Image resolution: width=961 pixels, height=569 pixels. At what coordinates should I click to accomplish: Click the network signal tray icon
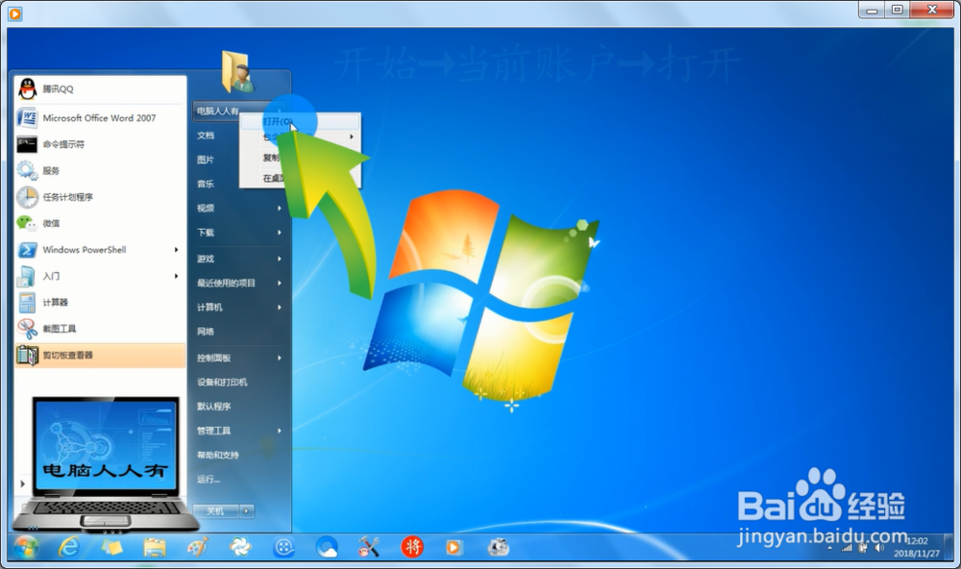click(x=847, y=548)
